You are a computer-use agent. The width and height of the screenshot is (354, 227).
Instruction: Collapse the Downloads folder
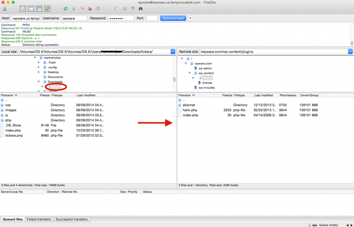point(39,82)
